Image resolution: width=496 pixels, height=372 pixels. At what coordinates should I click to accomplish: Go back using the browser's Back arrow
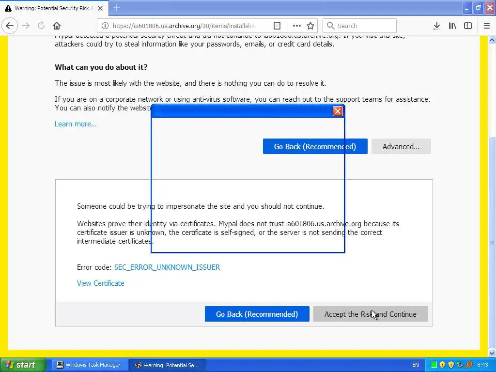(x=10, y=26)
